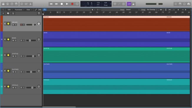Click the DRUMS track yellow icon
The image size is (192, 108).
[8, 24]
